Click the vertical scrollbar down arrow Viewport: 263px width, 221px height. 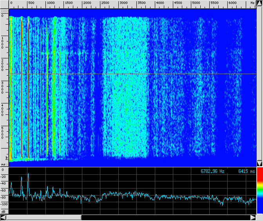pyautogui.click(x=259, y=163)
